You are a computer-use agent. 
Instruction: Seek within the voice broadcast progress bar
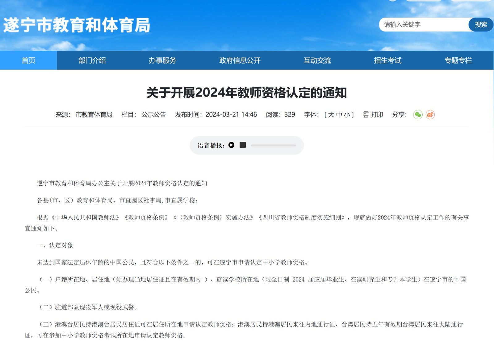pyautogui.click(x=273, y=145)
